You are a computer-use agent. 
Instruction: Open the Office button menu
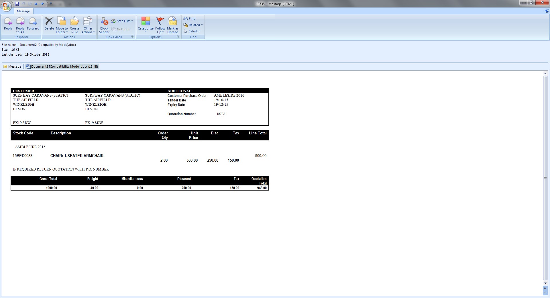6,6
